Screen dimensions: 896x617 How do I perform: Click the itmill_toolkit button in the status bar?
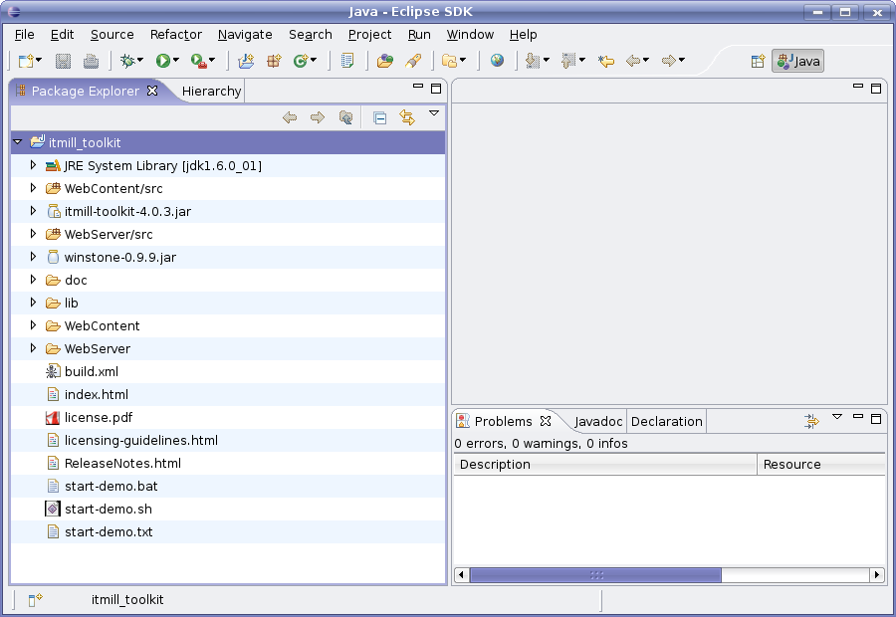[126, 600]
